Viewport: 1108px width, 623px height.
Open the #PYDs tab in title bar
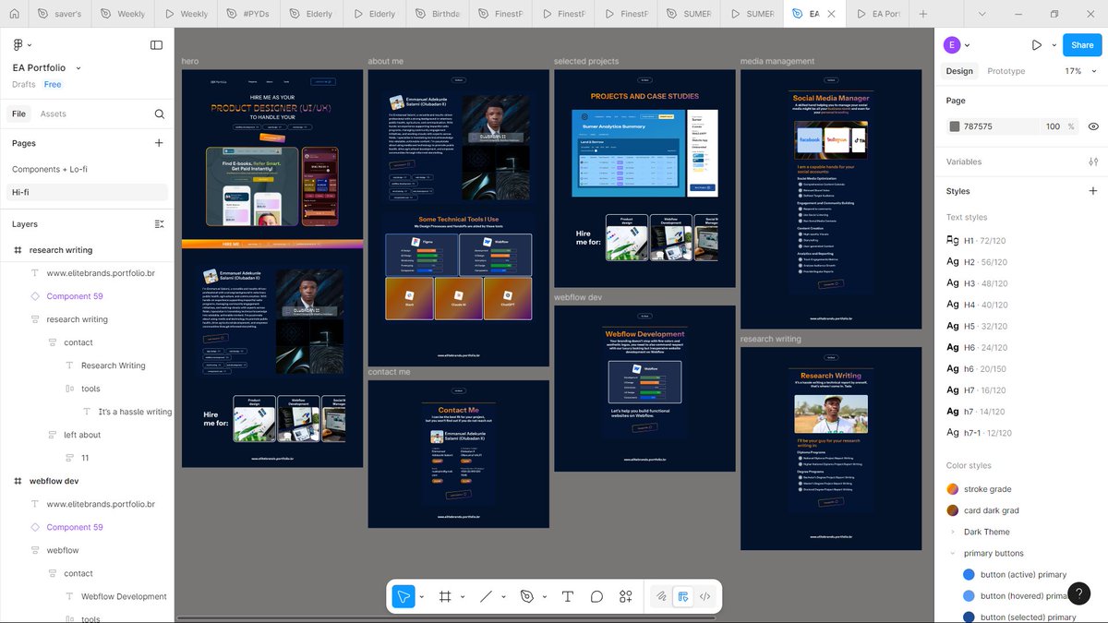coord(248,14)
